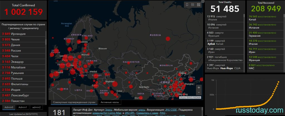Open the FAQ link

(x=163, y=113)
